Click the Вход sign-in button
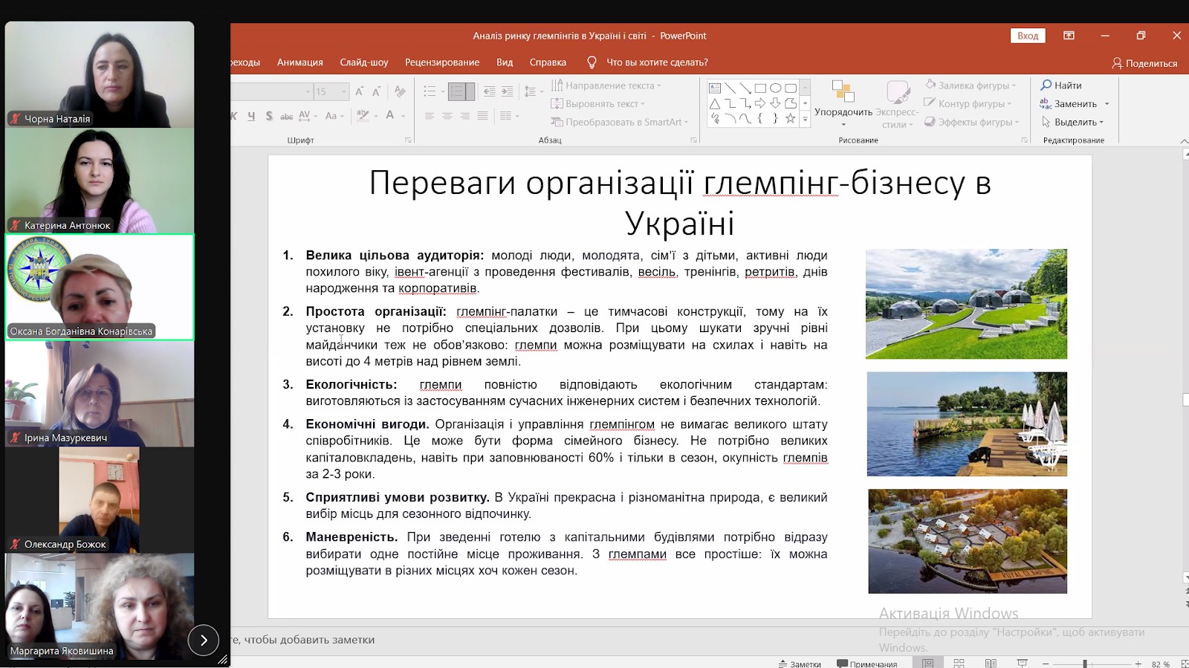This screenshot has width=1189, height=668. click(1027, 36)
